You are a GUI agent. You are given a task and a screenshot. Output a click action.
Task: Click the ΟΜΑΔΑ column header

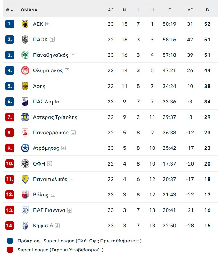(29, 10)
